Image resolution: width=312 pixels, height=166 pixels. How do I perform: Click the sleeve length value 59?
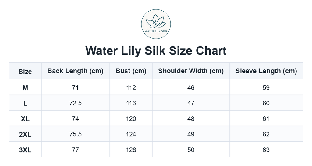(266, 87)
